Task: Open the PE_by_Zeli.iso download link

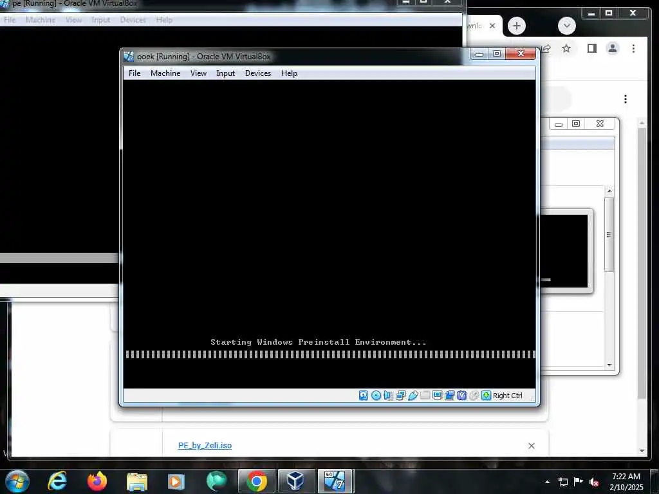Action: tap(205, 445)
